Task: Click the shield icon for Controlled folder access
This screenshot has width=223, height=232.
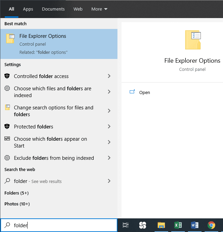Action: [7, 76]
